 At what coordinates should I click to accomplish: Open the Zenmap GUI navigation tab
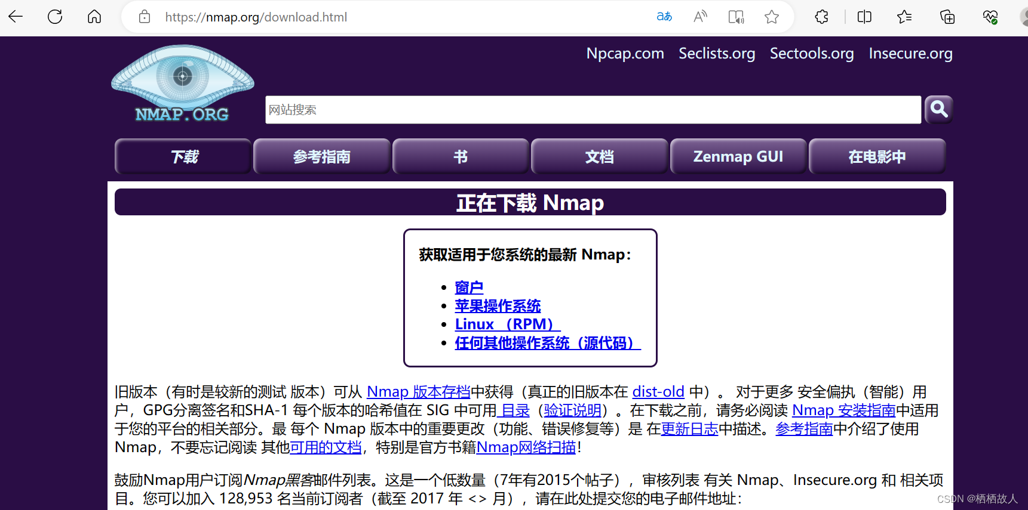[738, 156]
